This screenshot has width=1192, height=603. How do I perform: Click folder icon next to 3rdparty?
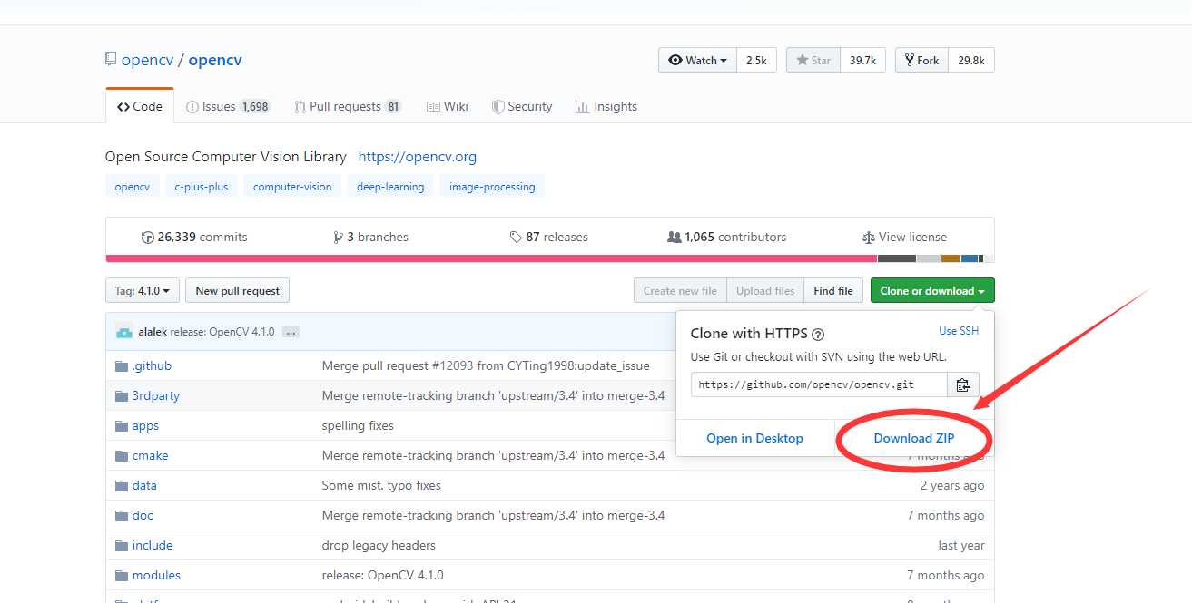point(122,396)
